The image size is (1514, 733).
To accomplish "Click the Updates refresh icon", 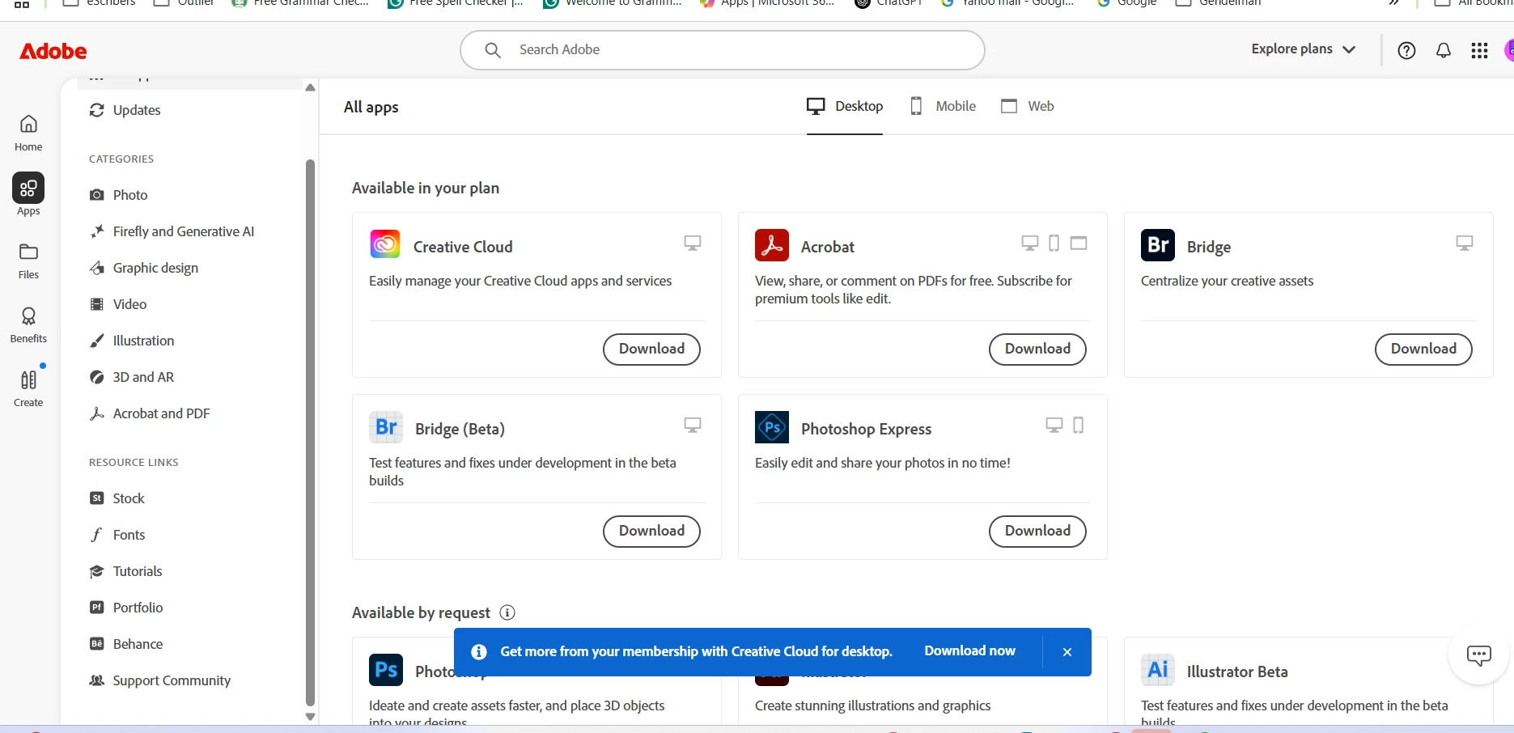I will click(97, 110).
